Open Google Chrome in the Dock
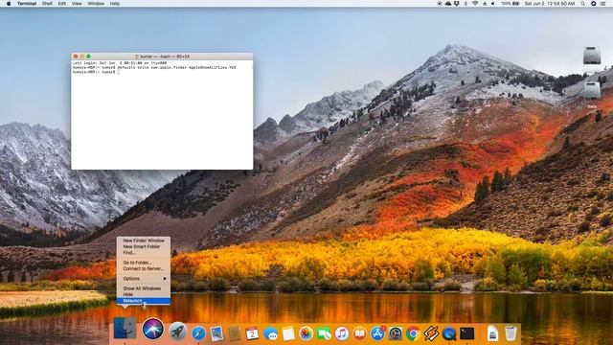 [x=413, y=333]
